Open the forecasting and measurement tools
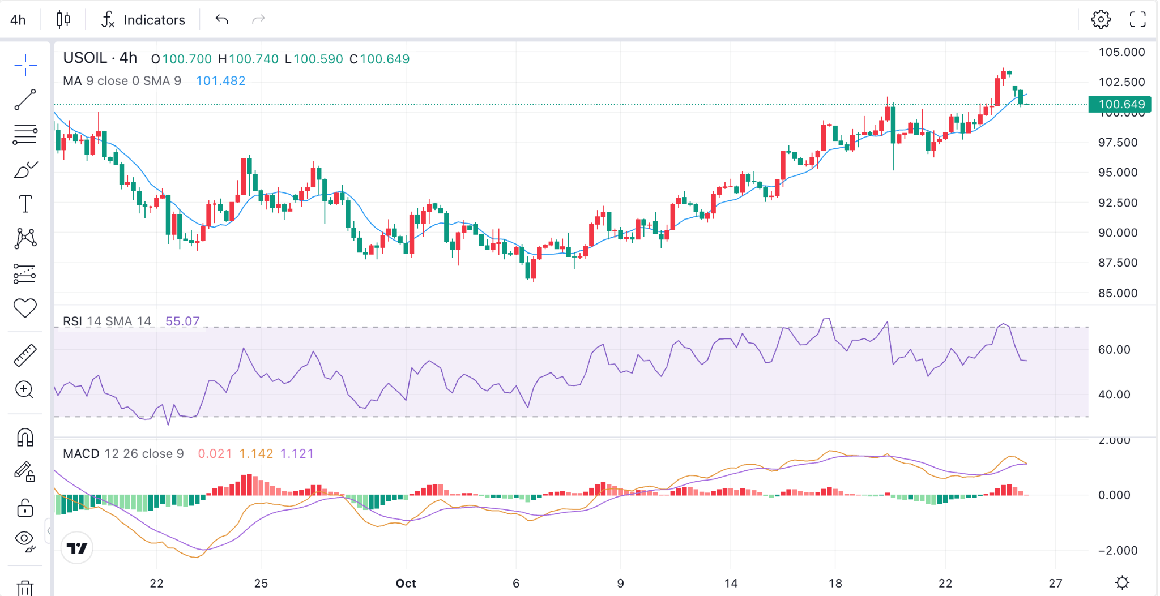The image size is (1160, 596). click(x=25, y=274)
